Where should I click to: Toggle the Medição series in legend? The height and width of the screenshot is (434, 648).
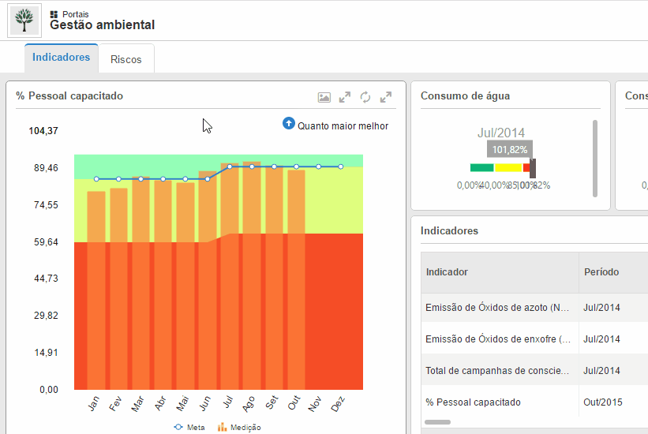(239, 427)
